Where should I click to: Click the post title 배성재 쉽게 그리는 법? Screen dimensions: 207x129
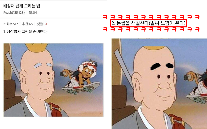click(x=21, y=6)
